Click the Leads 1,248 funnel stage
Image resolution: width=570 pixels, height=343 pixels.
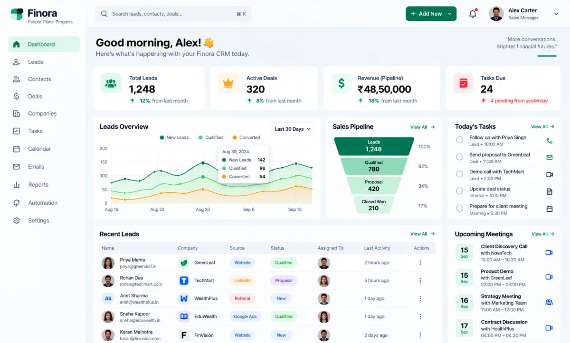click(x=374, y=146)
